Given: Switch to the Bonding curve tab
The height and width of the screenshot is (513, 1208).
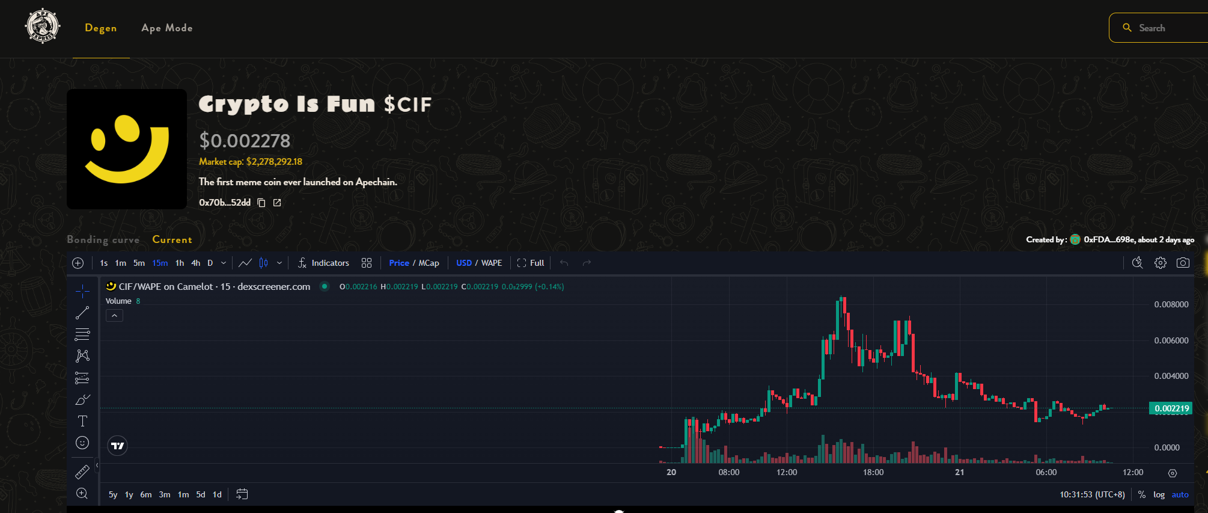Looking at the screenshot, I should click(103, 239).
